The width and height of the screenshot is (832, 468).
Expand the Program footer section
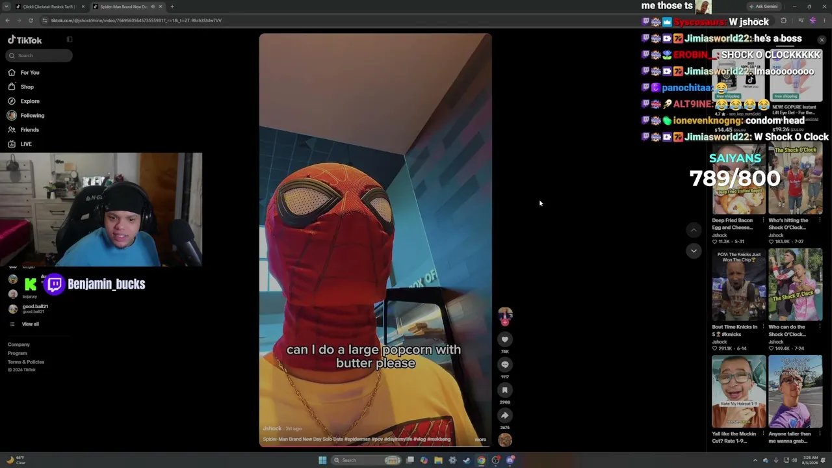coord(18,354)
